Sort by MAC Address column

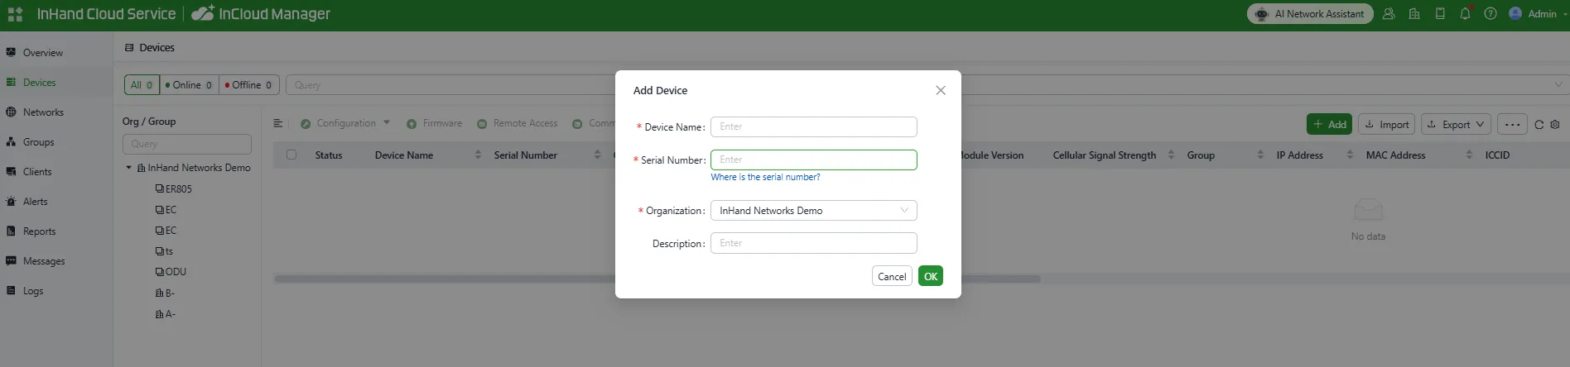[1469, 155]
